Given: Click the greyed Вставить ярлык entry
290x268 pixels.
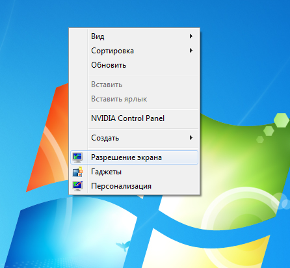Looking at the screenshot, I should (x=134, y=99).
